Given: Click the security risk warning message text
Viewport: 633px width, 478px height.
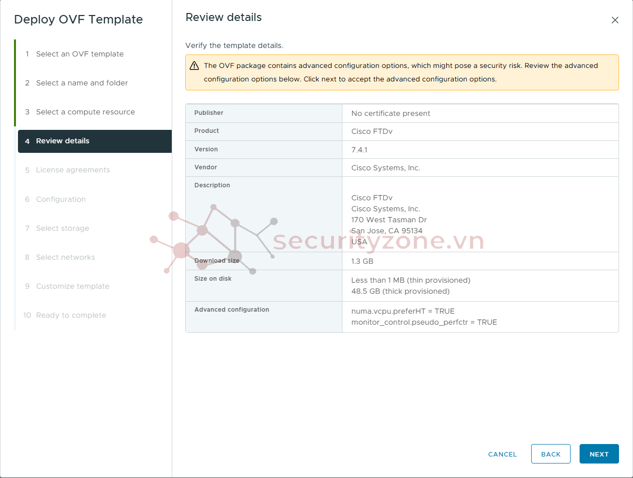Looking at the screenshot, I should 401,72.
